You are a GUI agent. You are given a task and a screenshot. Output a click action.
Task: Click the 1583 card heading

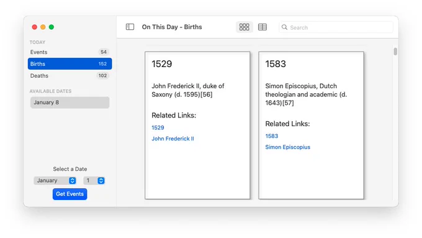tap(276, 64)
